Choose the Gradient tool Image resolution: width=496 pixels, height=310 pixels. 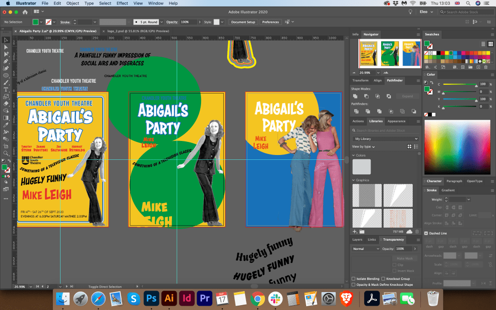click(x=6, y=118)
